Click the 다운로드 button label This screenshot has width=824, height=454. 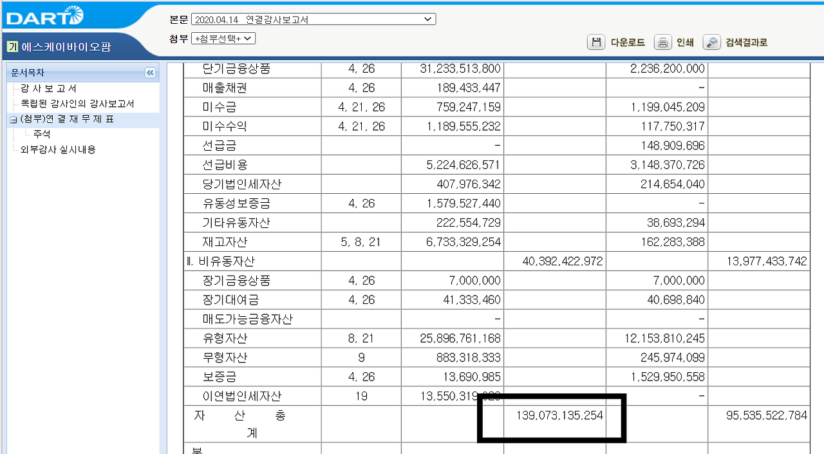(627, 42)
